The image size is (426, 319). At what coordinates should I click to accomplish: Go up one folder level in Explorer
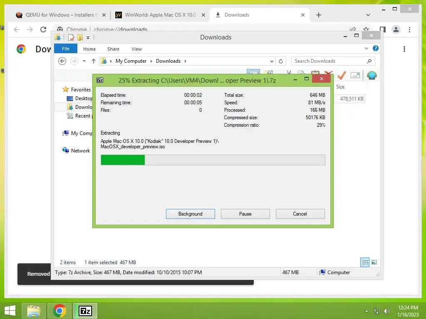tap(94, 61)
